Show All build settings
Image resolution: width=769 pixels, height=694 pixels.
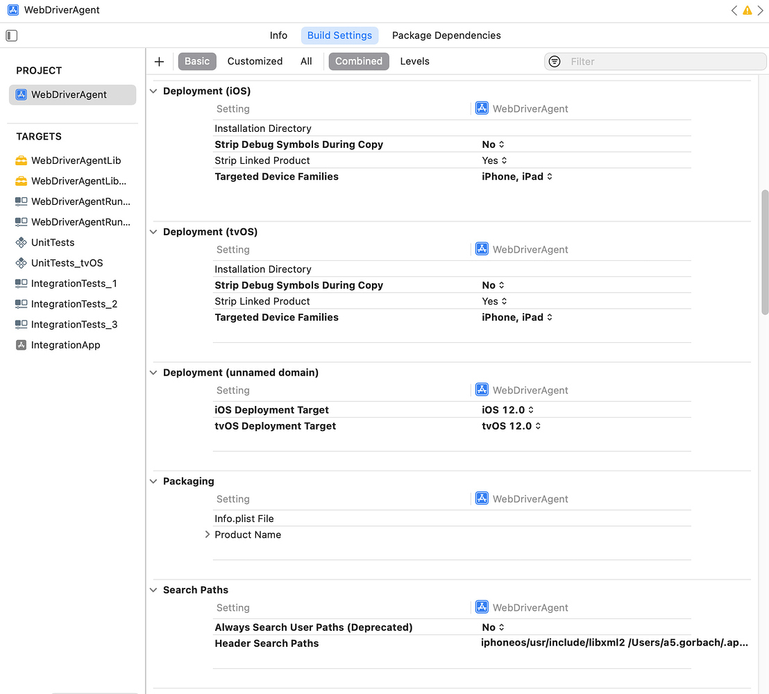(306, 61)
